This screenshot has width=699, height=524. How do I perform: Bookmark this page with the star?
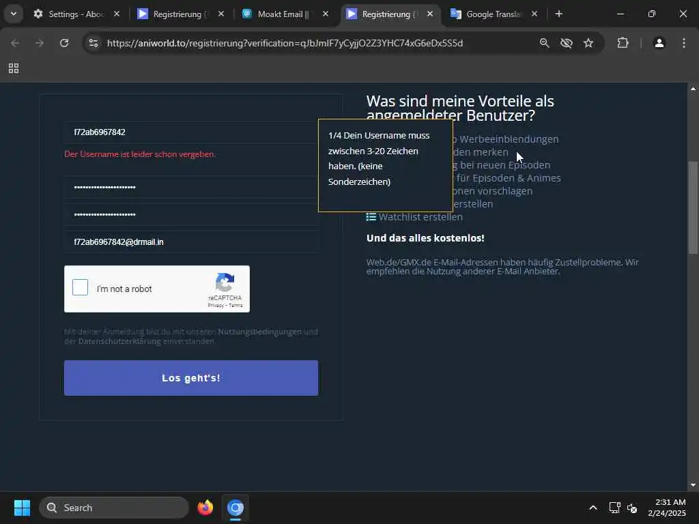[588, 43]
